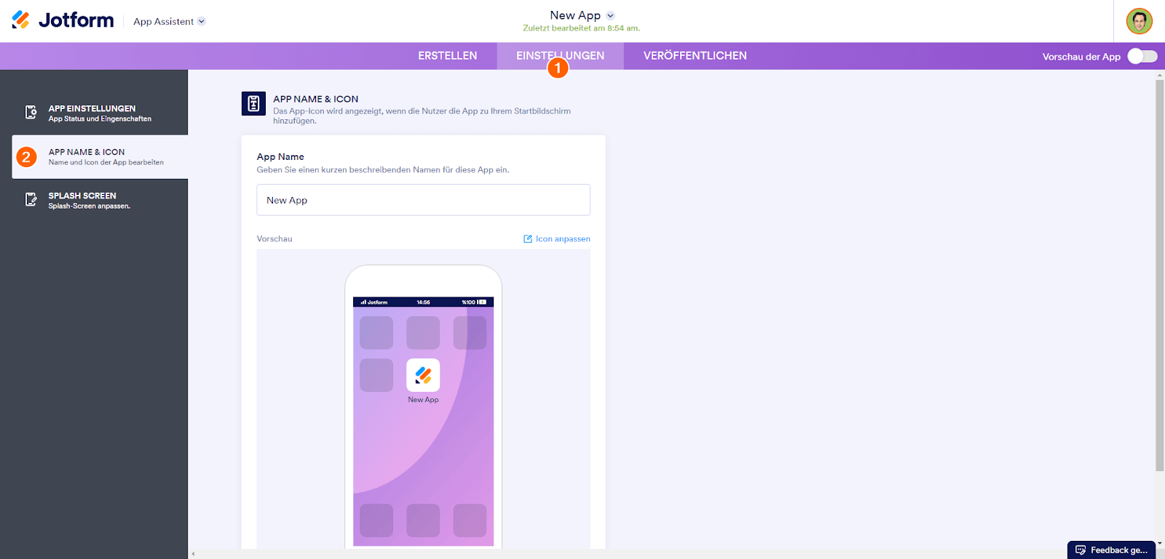Click the App Name input field

(x=423, y=200)
